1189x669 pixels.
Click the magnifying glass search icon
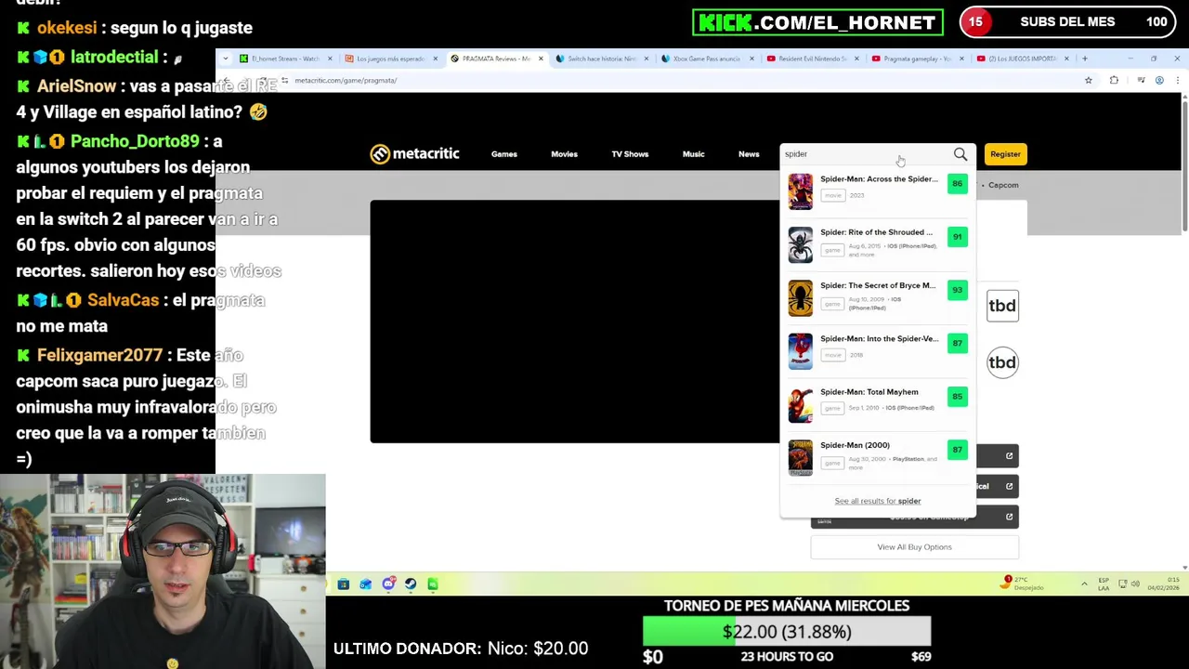click(960, 154)
